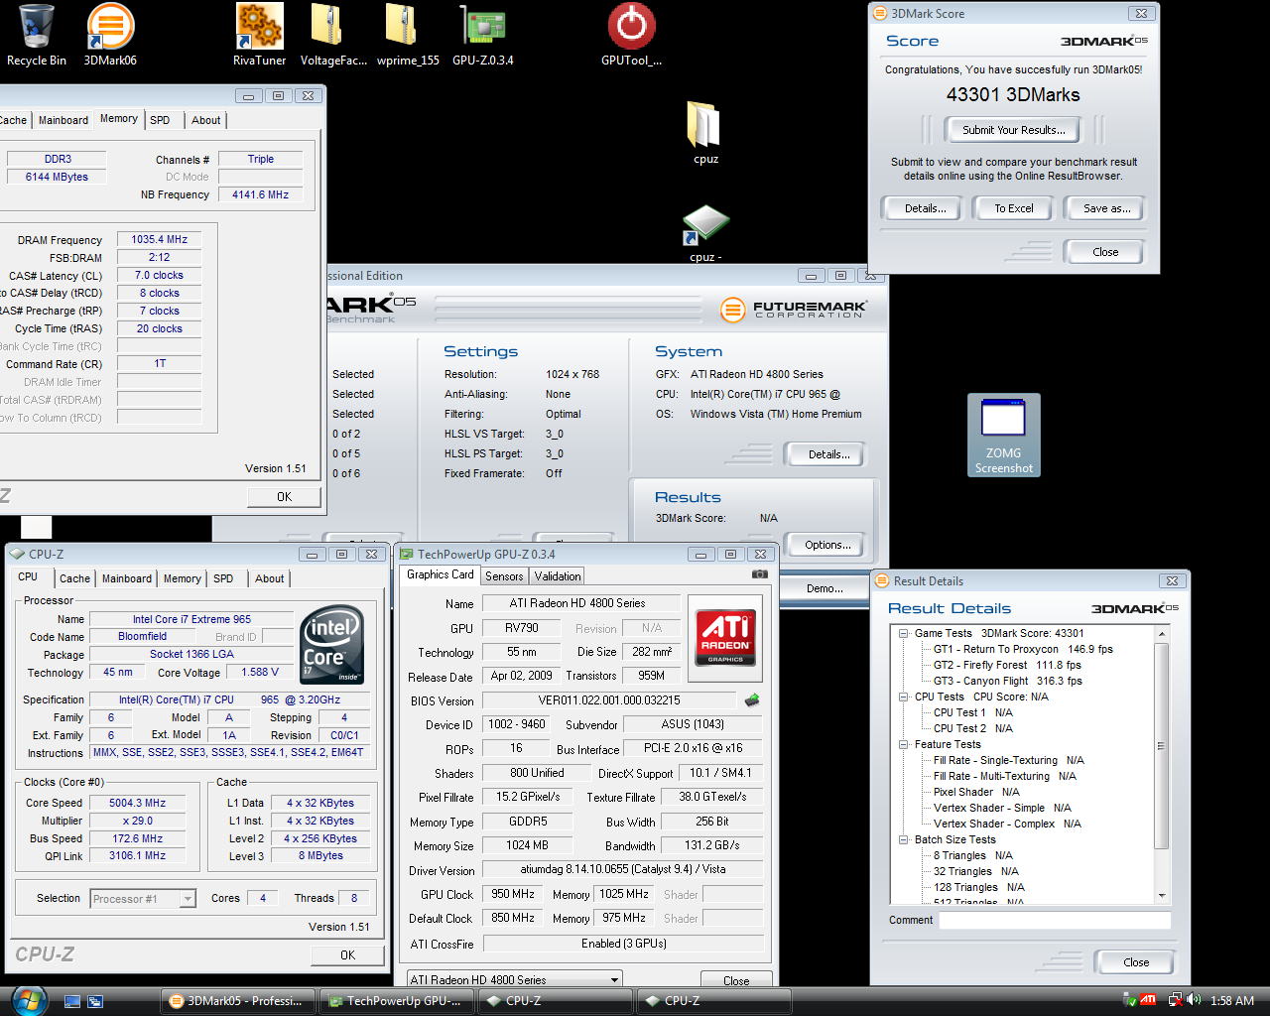
Task: Activate the TechPowerUp GPU-Z taskbar button
Action: [x=396, y=1001]
